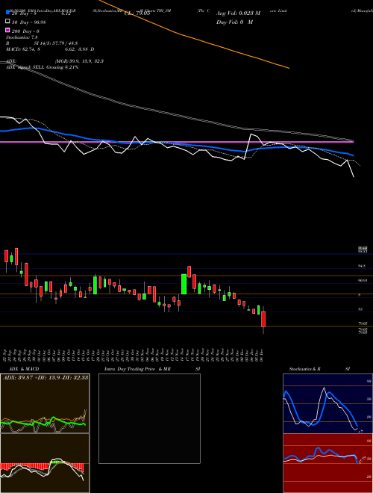This screenshot has width=373, height=493.
Task: Click the red RSI chart panel
Action: (x=327, y=463)
